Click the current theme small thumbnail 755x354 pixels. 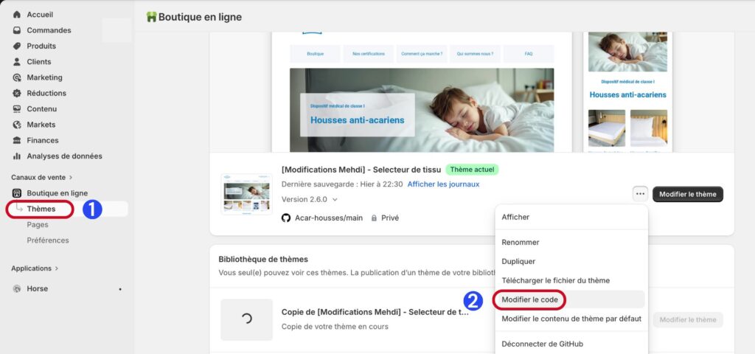tap(246, 195)
